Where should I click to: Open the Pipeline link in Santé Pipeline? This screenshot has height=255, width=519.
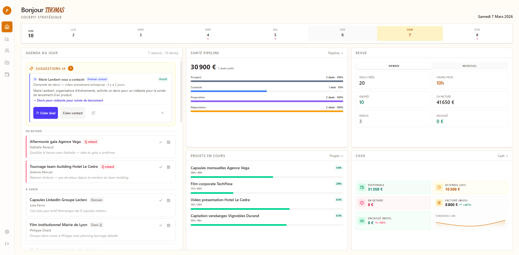(335, 53)
